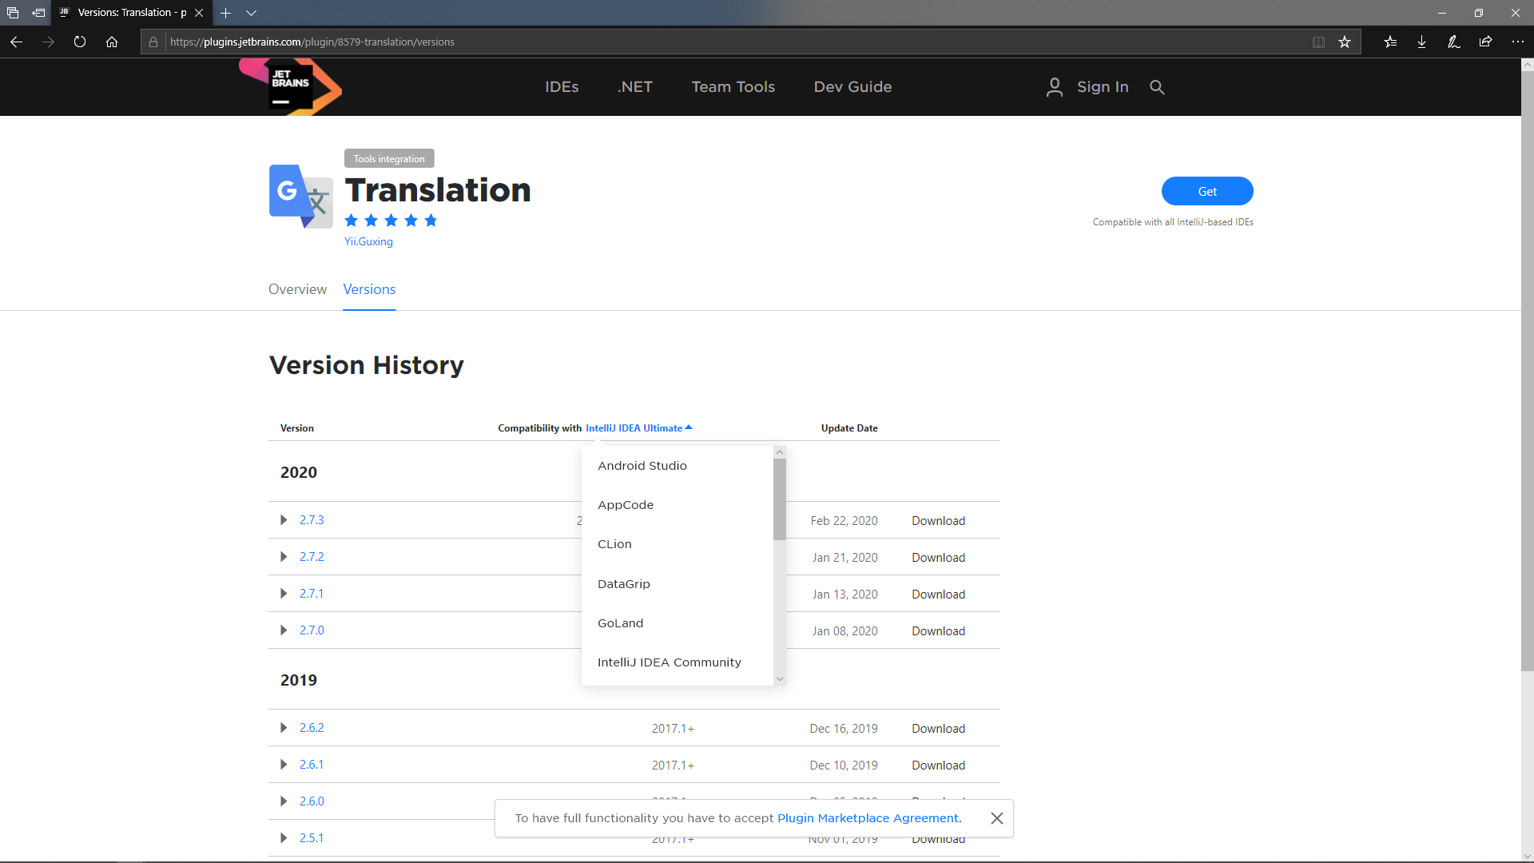Open the site search magnifier icon
The width and height of the screenshot is (1534, 863).
tap(1157, 87)
